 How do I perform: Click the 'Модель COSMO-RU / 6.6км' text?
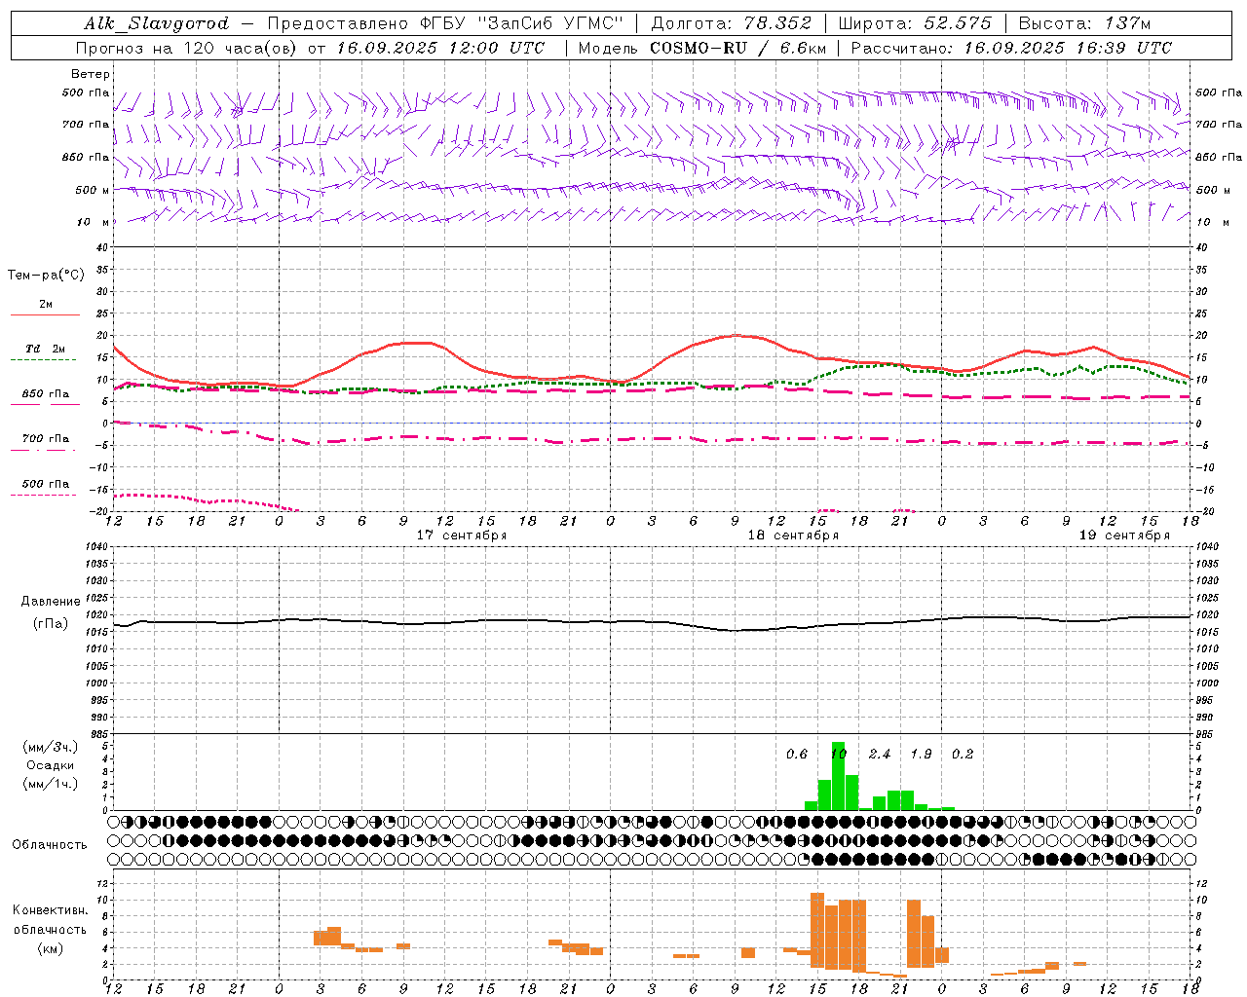click(x=702, y=48)
